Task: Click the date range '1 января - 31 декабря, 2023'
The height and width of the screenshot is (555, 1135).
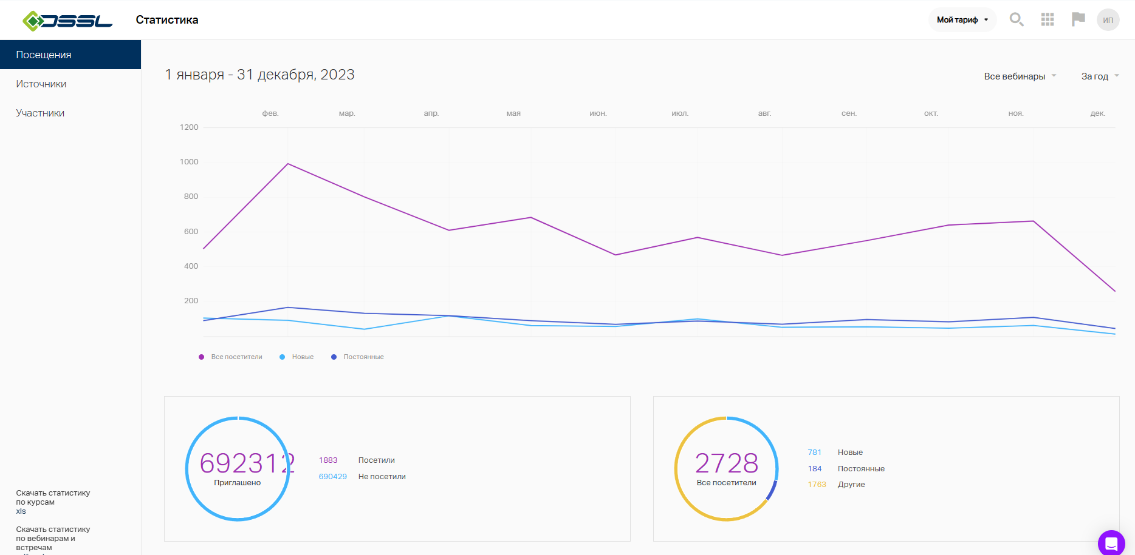Action: (259, 75)
